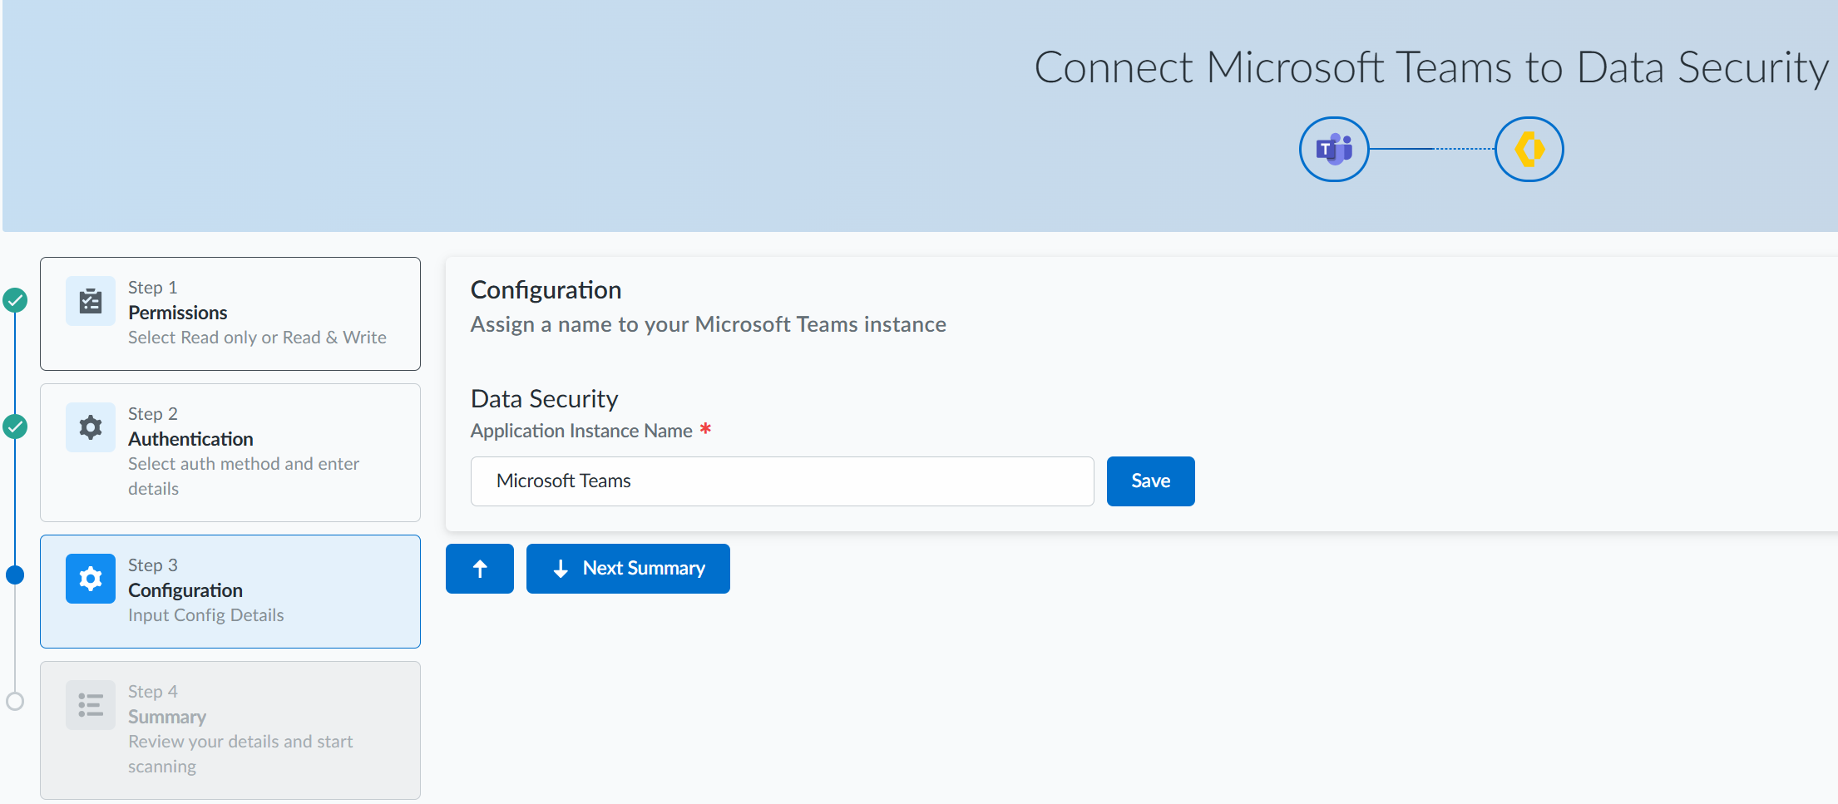Click the blue Configuration gear icon
This screenshot has width=1838, height=804.
91,579
